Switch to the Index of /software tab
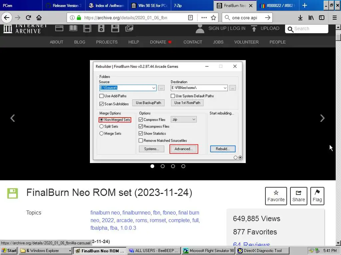 [x=107, y=5]
